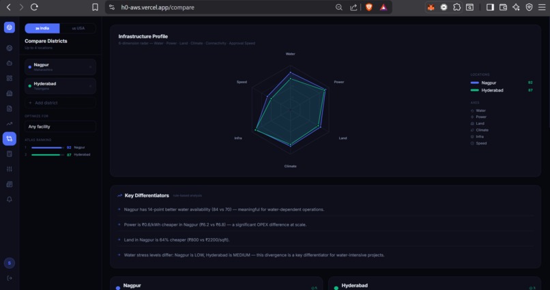The width and height of the screenshot is (550, 290).
Task: Remove Nagpur from compared districts
Action: [90, 67]
